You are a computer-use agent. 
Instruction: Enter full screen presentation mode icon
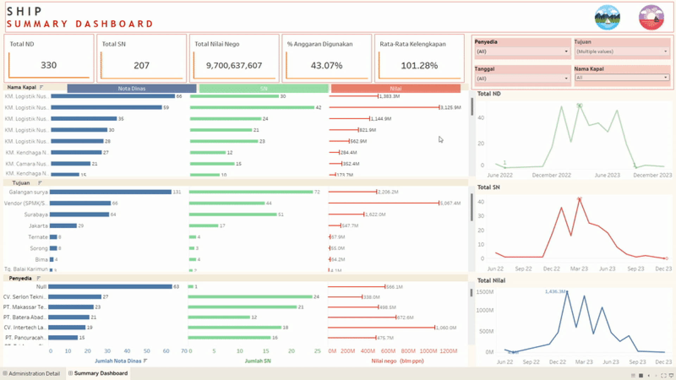click(664, 375)
